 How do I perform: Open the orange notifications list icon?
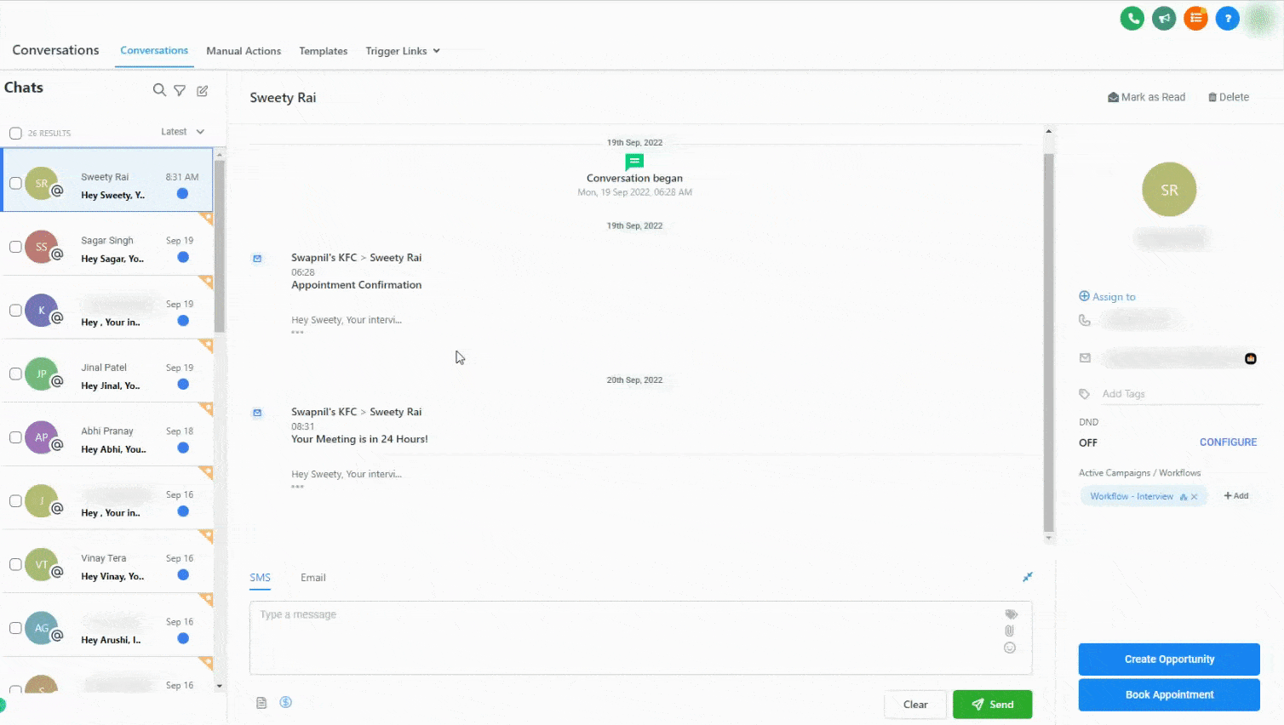[1195, 18]
